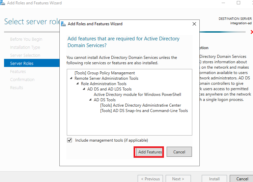
Task: Click the DESTINATION SERVER label
Action: [x=235, y=19]
